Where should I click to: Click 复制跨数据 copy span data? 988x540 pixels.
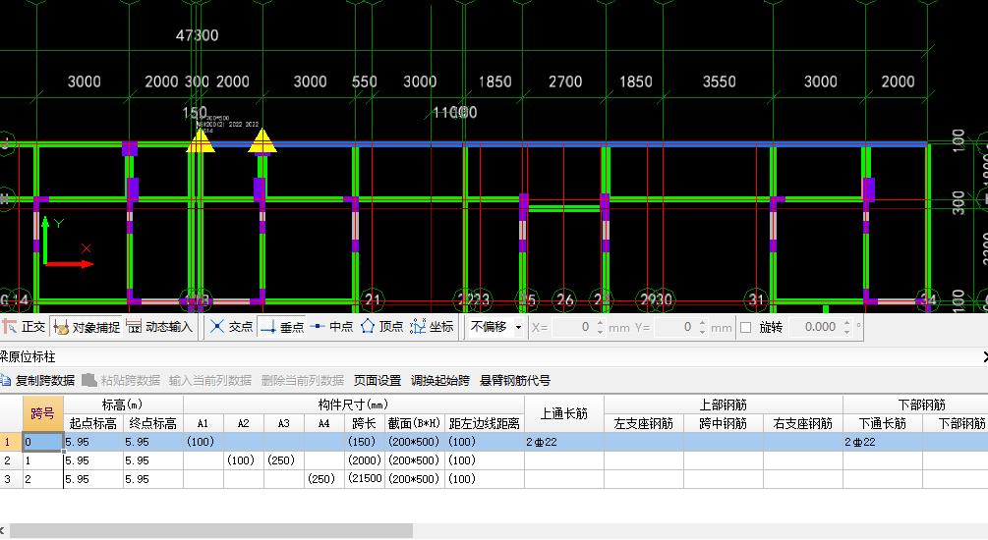37,381
